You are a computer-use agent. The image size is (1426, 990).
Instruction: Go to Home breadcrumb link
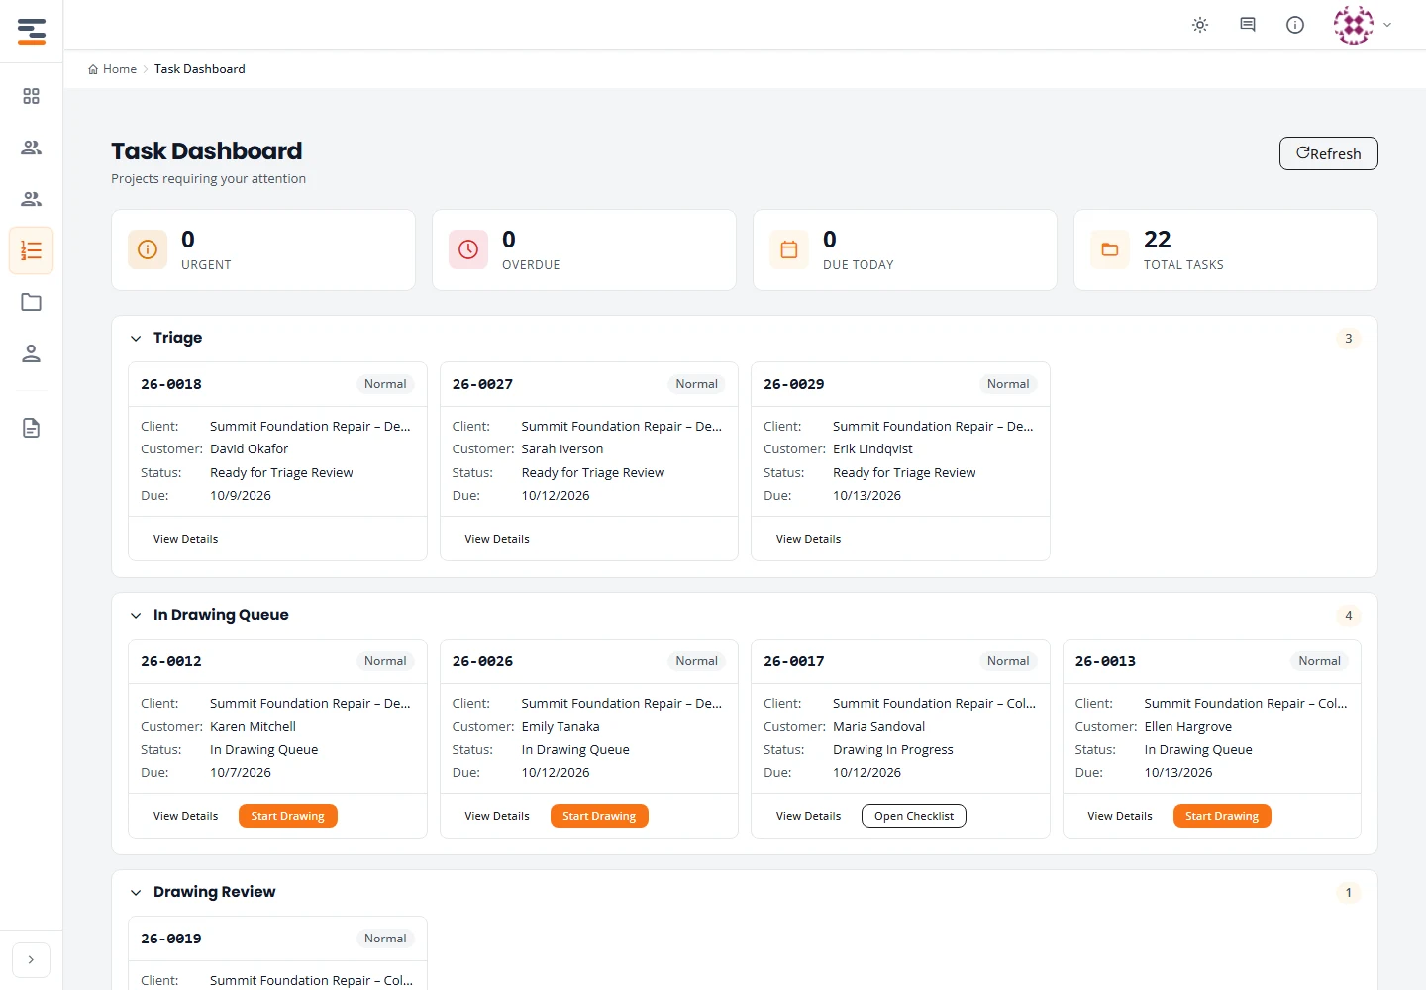(x=112, y=69)
